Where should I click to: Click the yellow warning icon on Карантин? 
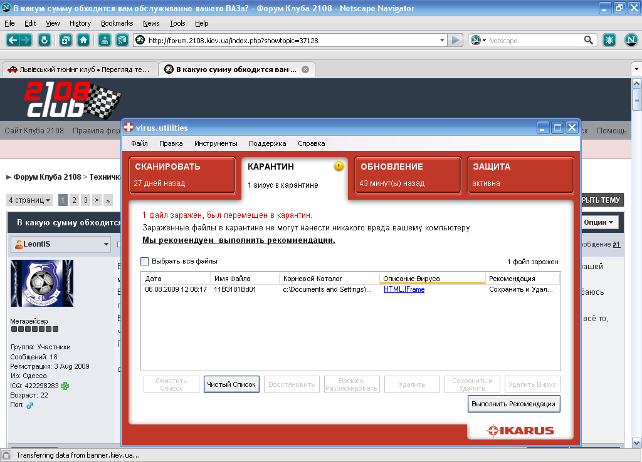point(339,167)
